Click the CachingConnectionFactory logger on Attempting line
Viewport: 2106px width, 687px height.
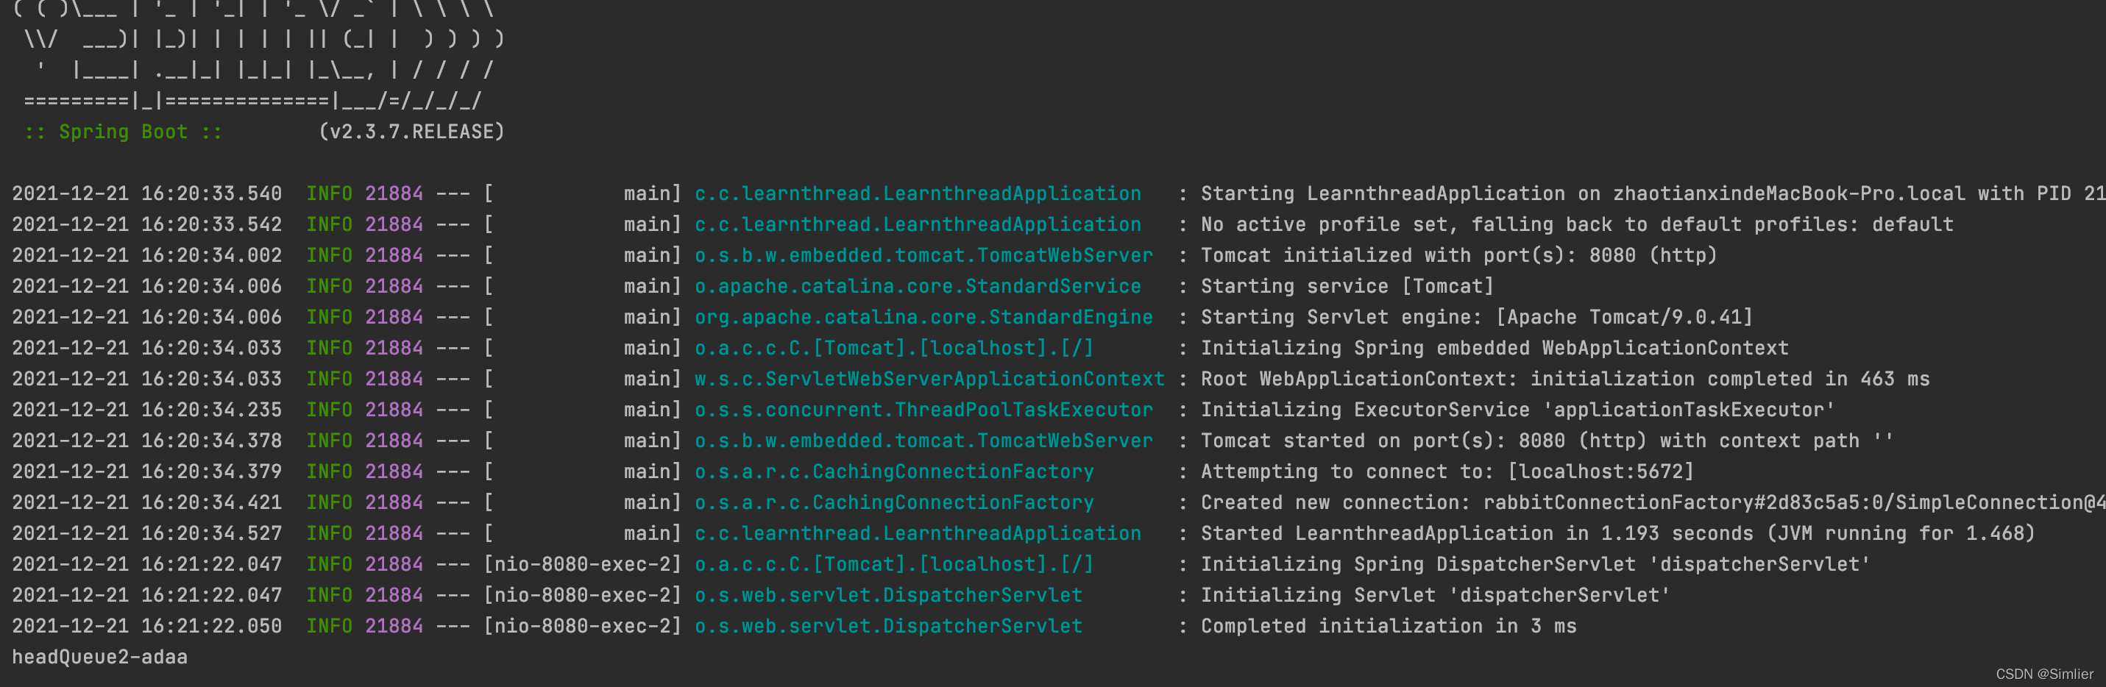point(893,471)
